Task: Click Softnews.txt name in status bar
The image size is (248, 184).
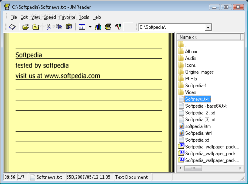Action: (49, 177)
